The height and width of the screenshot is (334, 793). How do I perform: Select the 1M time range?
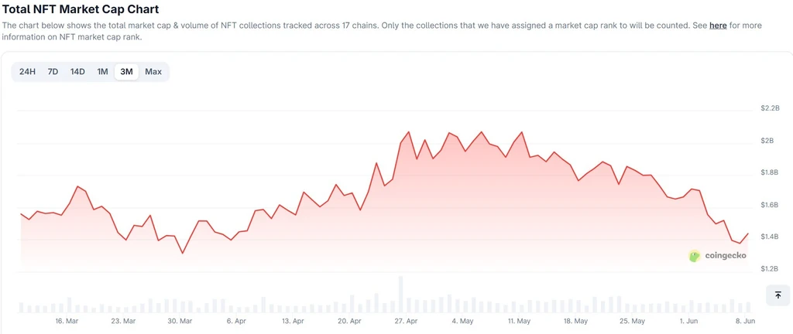tap(103, 72)
